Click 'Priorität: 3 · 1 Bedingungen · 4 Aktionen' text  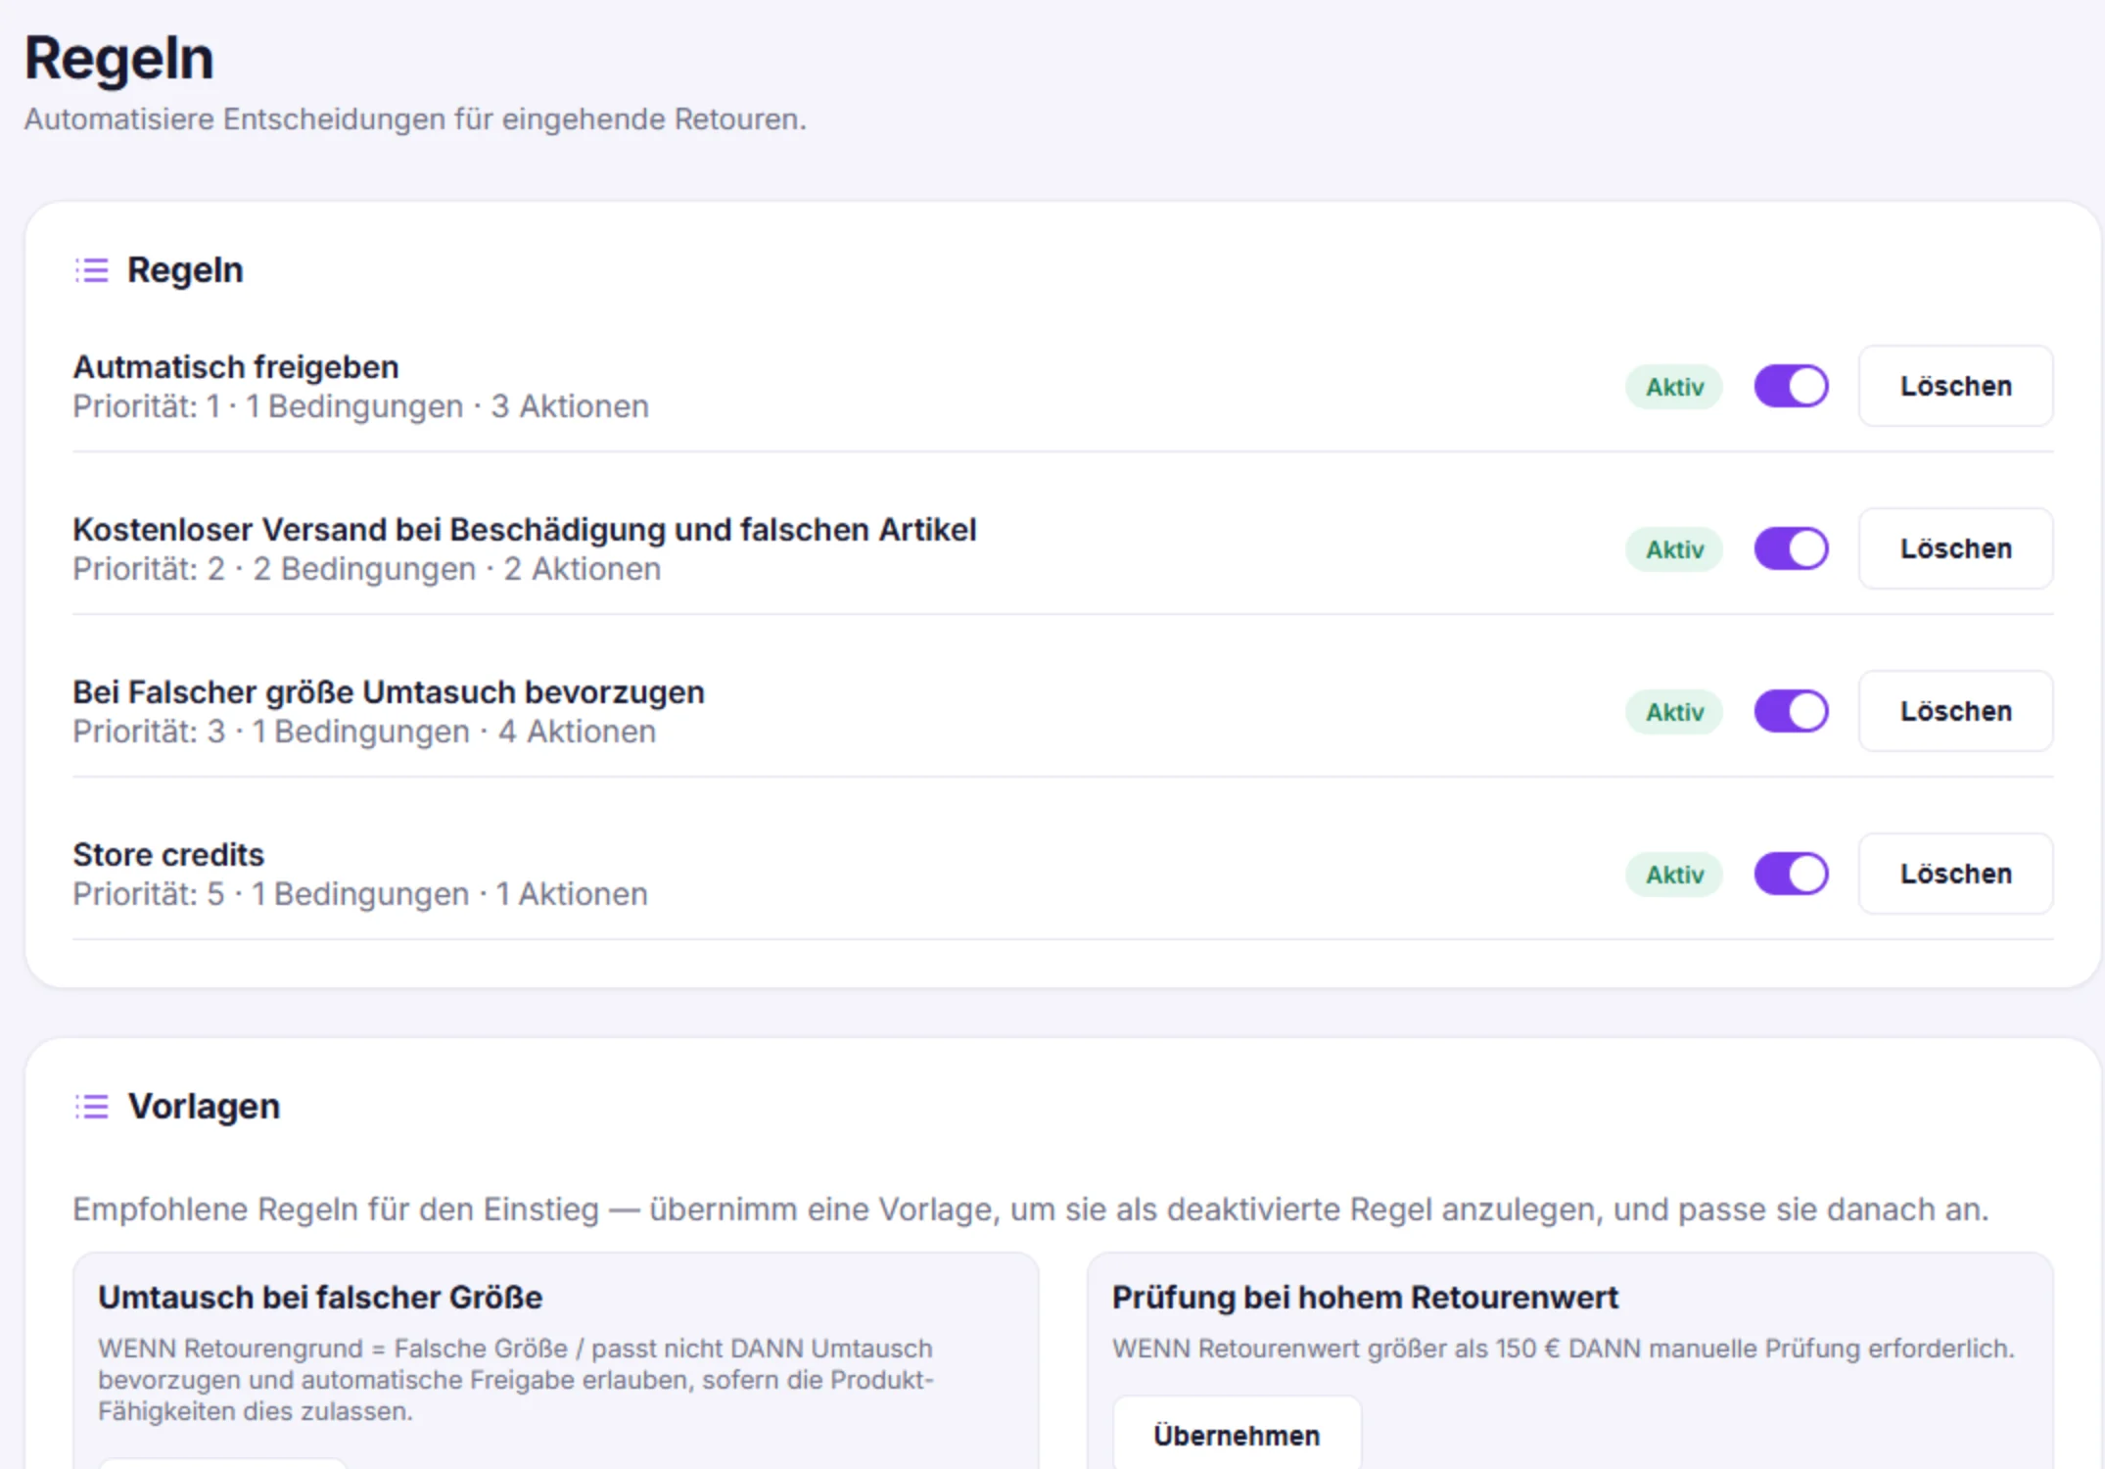[x=364, y=732]
